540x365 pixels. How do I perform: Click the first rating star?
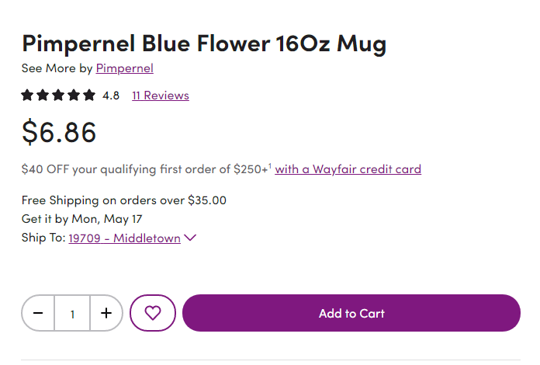(28, 96)
